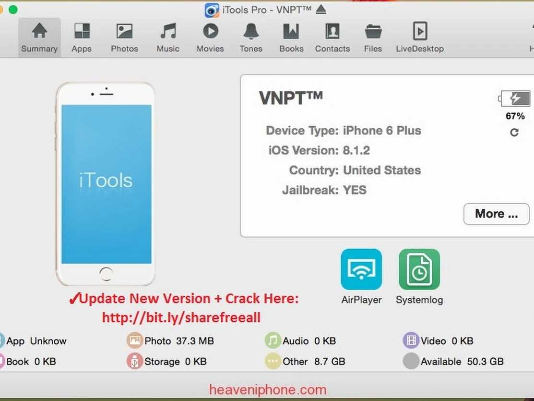Click the Photo storage icon
The width and height of the screenshot is (534, 401).
click(134, 340)
